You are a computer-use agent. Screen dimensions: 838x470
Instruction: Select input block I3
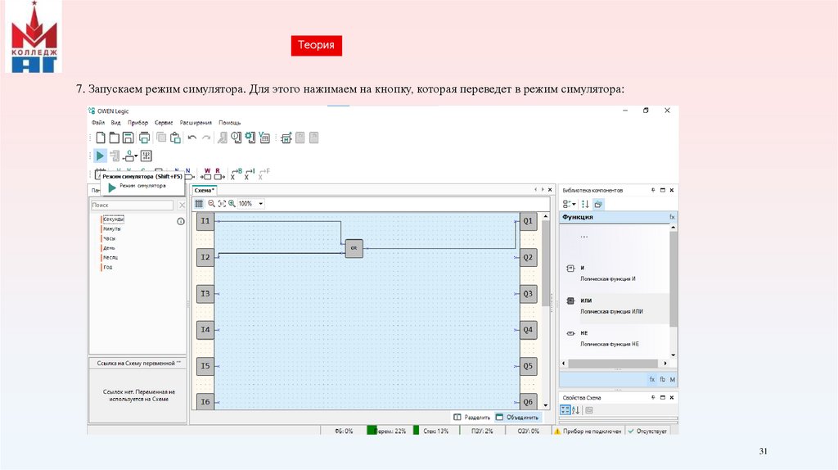click(205, 294)
